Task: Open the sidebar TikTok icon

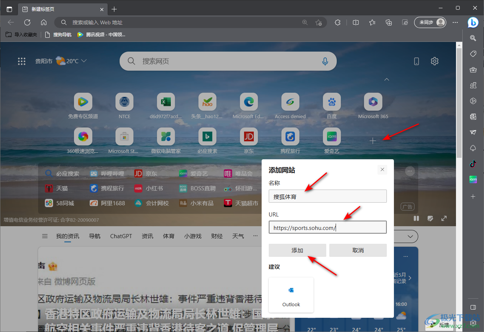Action: point(473,164)
